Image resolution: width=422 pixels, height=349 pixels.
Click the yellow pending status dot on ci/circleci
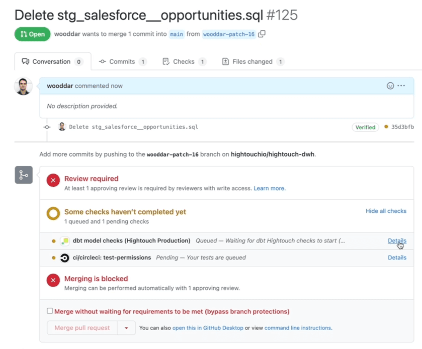(x=53, y=258)
